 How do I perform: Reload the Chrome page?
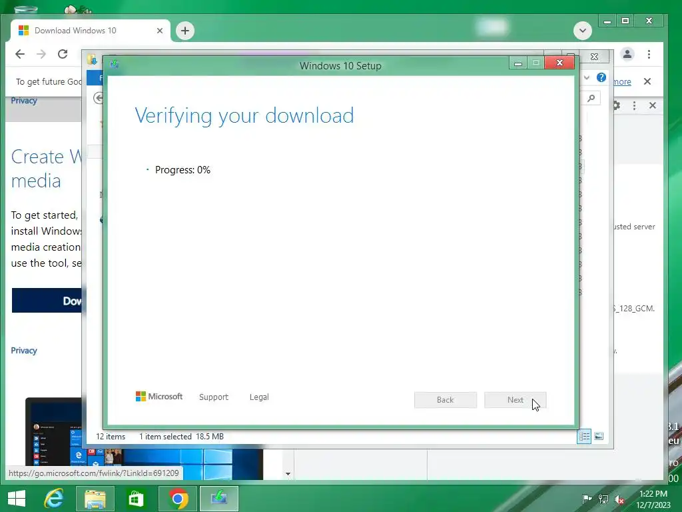coord(63,54)
